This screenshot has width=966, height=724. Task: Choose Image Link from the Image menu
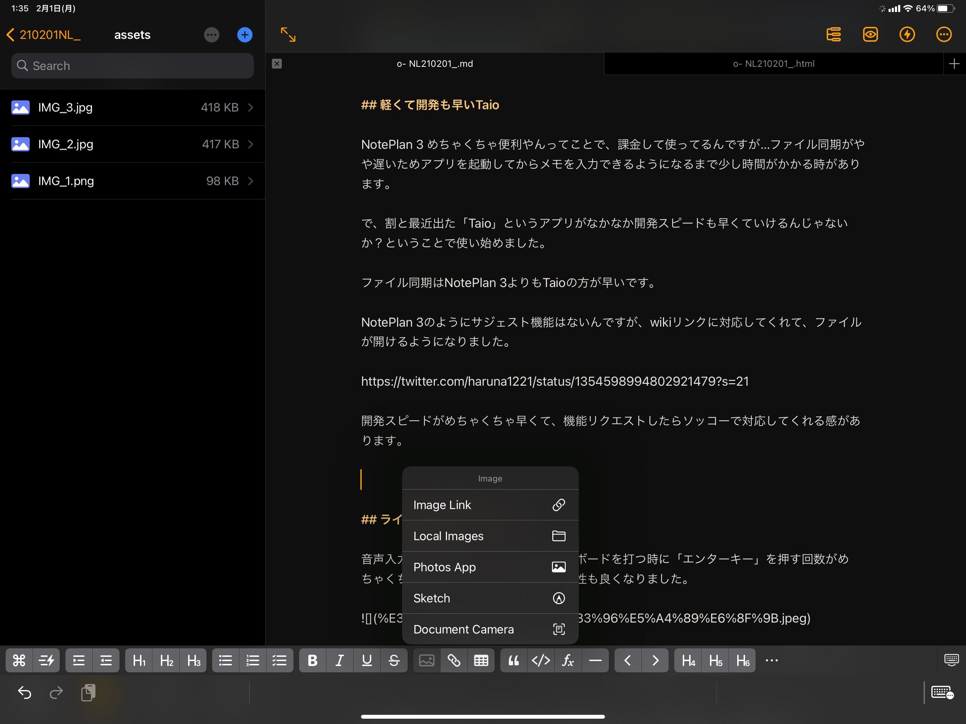(x=490, y=505)
